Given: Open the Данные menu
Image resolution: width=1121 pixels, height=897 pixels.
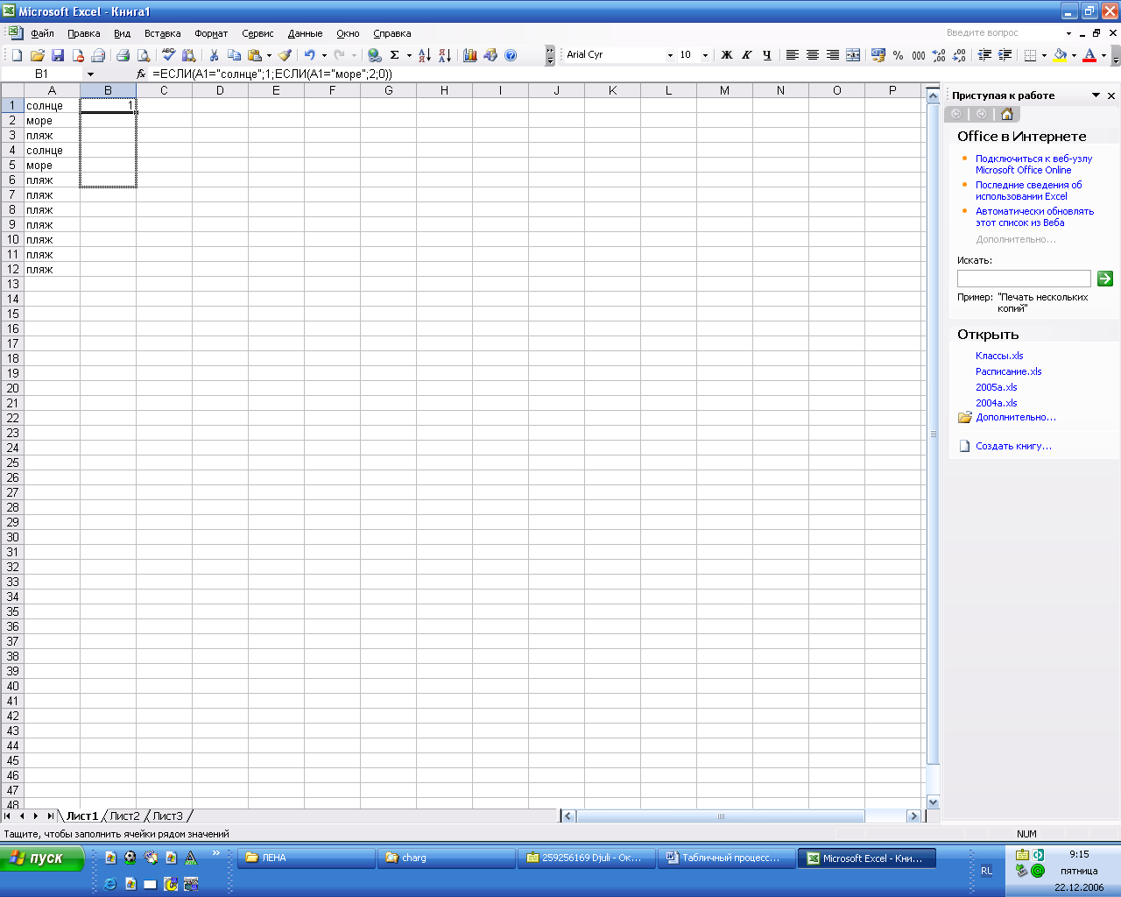Looking at the screenshot, I should (x=305, y=33).
